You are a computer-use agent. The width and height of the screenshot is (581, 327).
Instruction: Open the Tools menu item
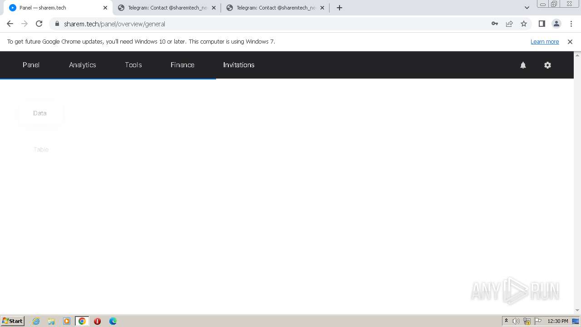[133, 65]
